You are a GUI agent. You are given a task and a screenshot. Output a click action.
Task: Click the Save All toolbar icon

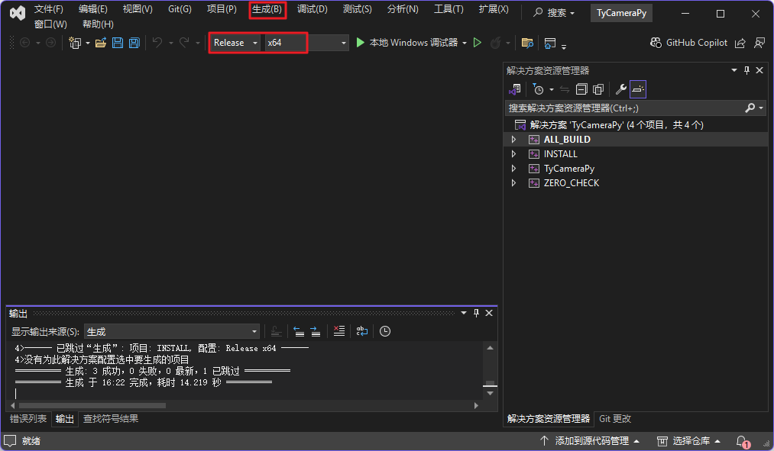pos(134,43)
